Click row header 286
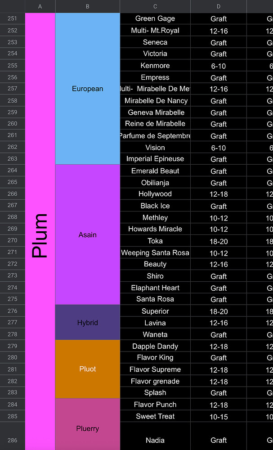 pyautogui.click(x=12, y=440)
